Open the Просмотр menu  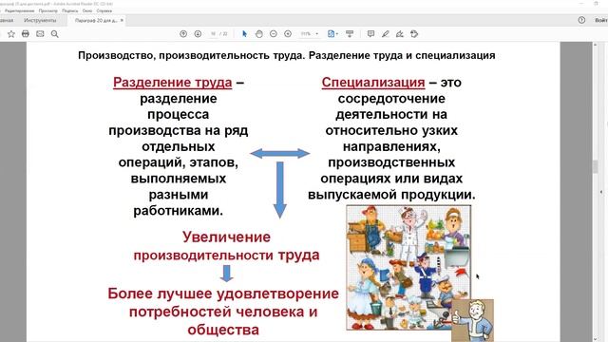pyautogui.click(x=48, y=10)
